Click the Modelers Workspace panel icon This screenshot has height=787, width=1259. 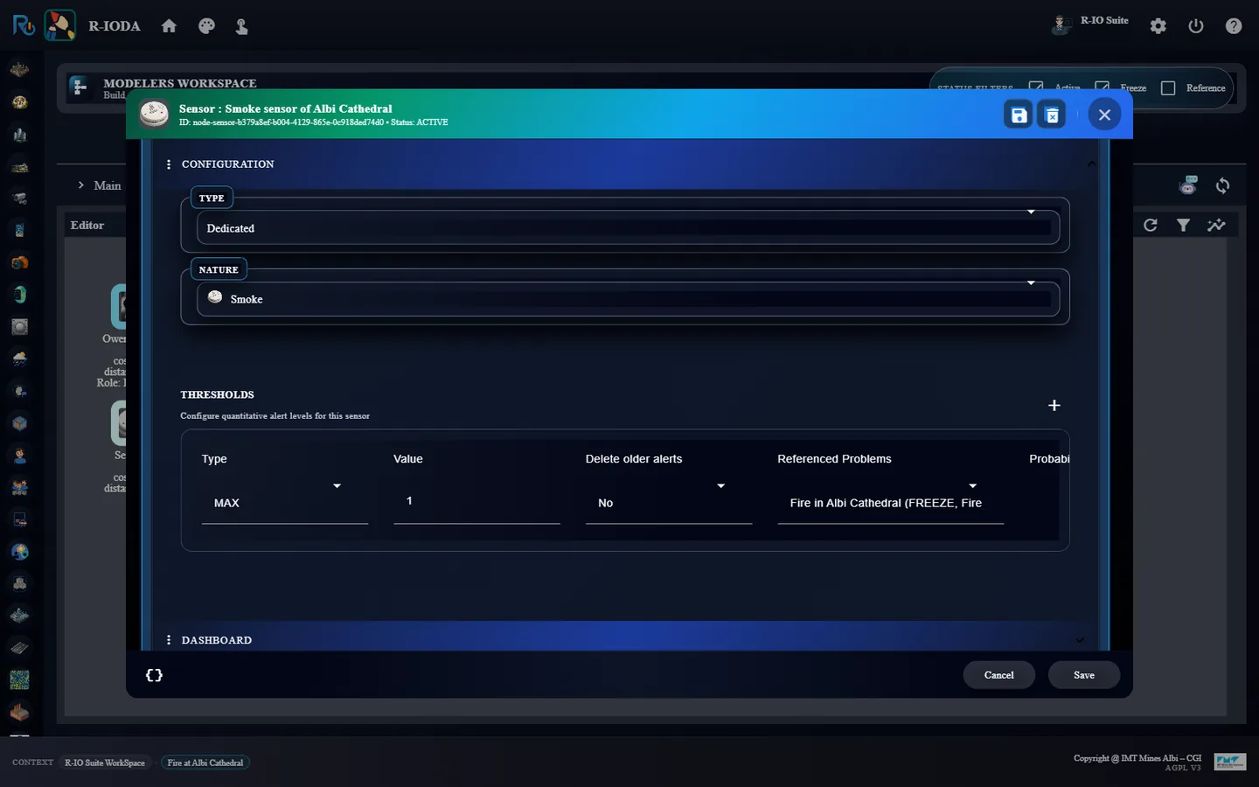80,87
